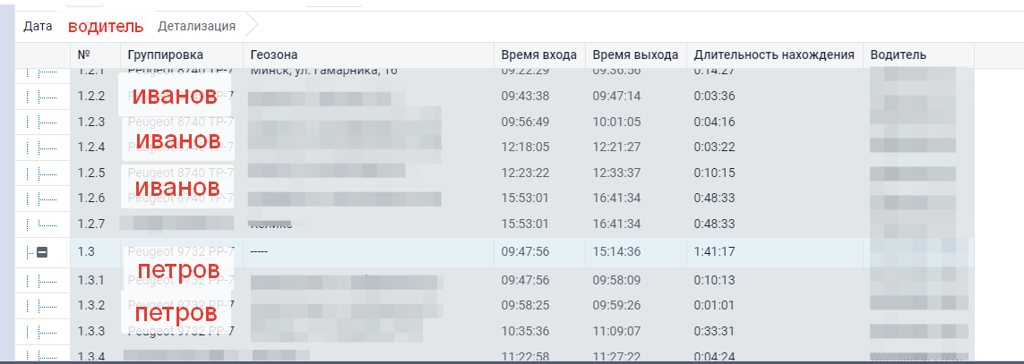Open the "Детализация" breadcrumb tab
1024x364 pixels.
click(196, 26)
